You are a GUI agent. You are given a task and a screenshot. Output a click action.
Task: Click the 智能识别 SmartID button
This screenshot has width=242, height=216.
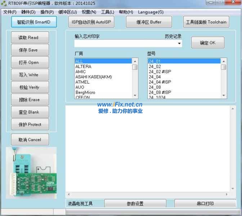34,22
